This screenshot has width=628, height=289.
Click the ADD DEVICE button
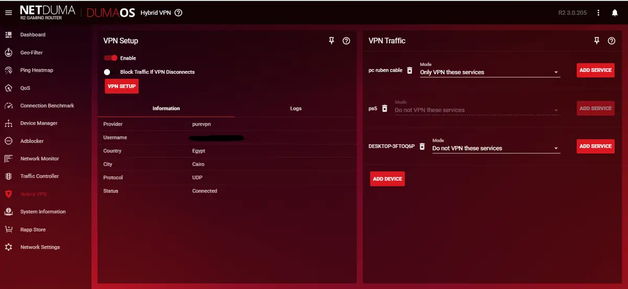387,179
